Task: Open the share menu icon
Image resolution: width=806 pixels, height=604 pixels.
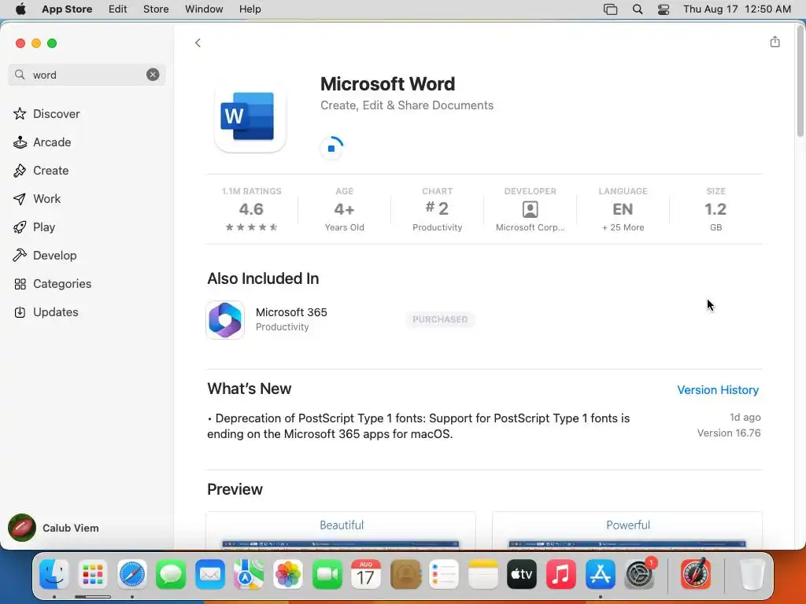Action: click(775, 42)
